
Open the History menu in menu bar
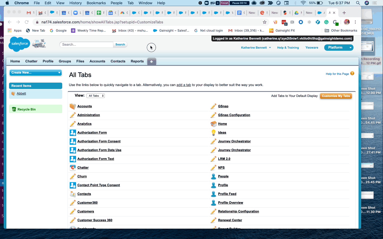coord(76,3)
